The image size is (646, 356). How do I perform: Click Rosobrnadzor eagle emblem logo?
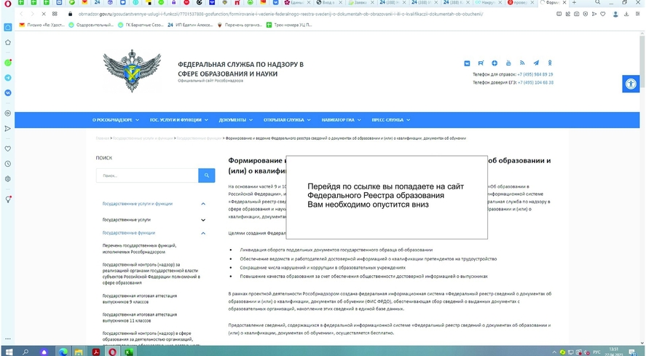click(x=132, y=71)
